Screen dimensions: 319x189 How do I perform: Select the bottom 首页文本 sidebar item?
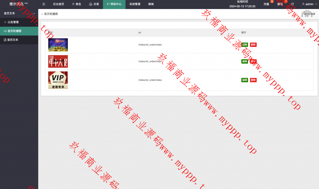pyautogui.click(x=12, y=40)
